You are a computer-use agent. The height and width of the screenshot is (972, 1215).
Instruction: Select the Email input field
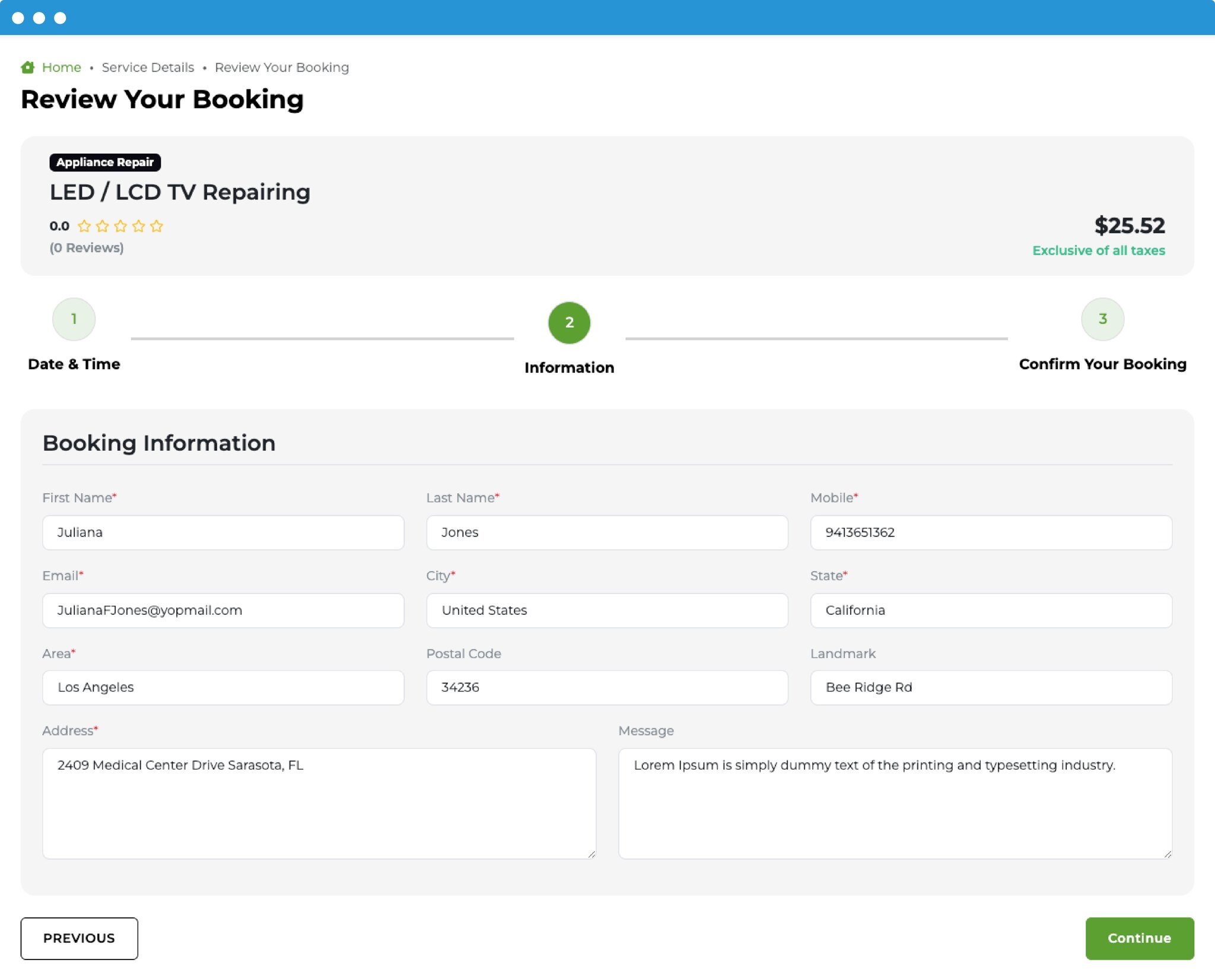[223, 610]
